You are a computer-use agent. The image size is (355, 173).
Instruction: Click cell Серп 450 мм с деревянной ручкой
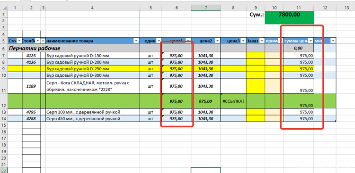[x=92, y=119]
